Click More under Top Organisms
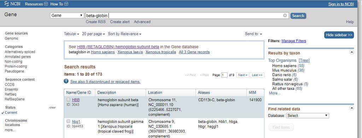The width and height of the screenshot is (362, 138). tap(275, 93)
